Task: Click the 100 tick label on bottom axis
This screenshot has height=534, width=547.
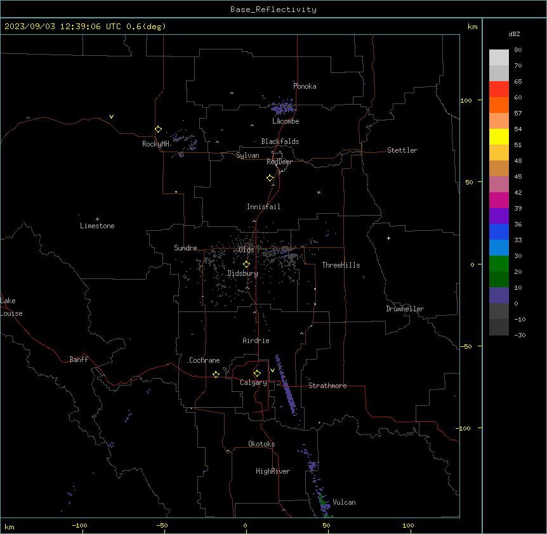Action: point(408,525)
